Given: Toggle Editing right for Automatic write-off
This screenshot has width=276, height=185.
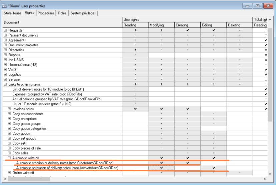Looking at the screenshot, I should point(213,158).
